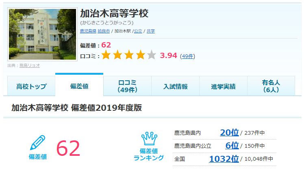The image size is (304, 170).
Task: Show the 有名人(6人) tab
Action: click(271, 86)
